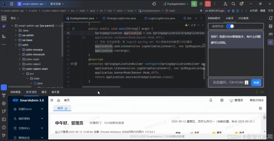The image size is (274, 141).
Task: Click the 软件浏览 bottom tab
Action: tap(31, 92)
